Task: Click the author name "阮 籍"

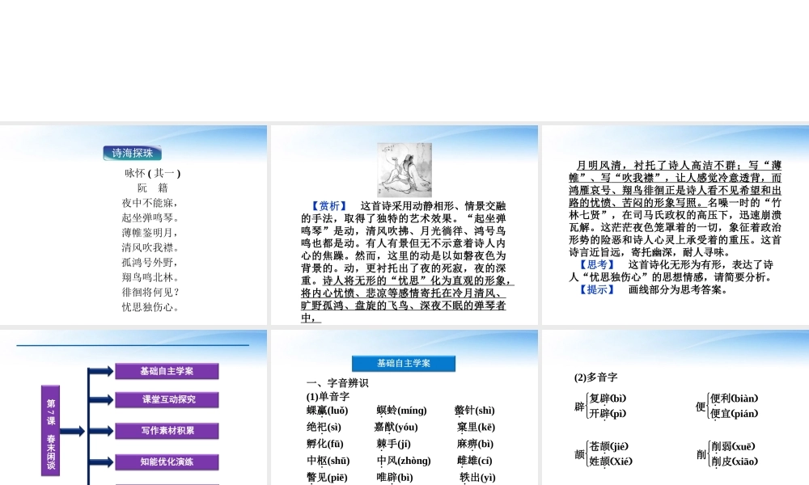Action: (x=153, y=188)
